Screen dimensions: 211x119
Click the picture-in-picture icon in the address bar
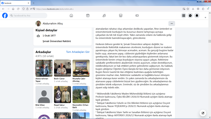click(x=184, y=9)
